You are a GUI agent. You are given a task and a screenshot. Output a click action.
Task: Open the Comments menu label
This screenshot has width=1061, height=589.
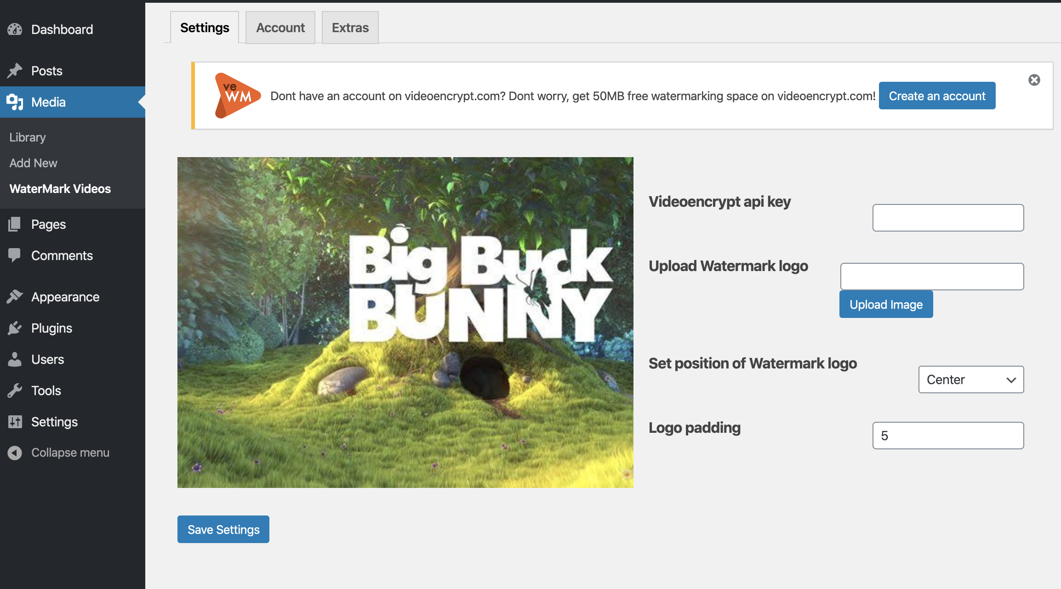62,255
